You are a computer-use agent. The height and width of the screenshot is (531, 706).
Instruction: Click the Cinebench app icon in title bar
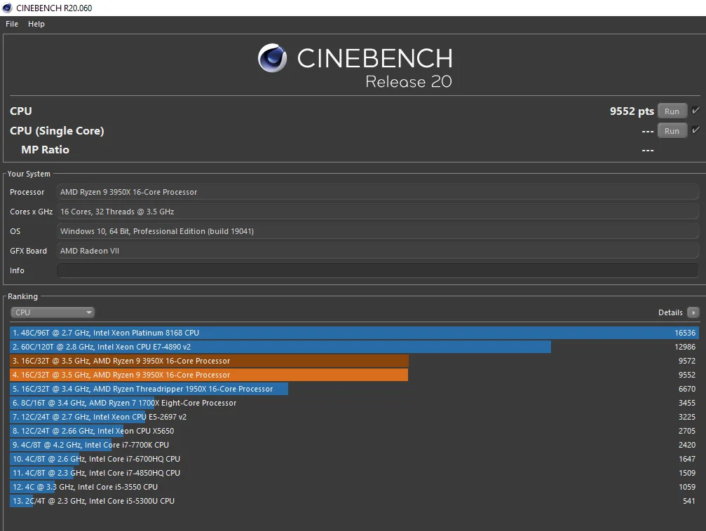pyautogui.click(x=7, y=8)
